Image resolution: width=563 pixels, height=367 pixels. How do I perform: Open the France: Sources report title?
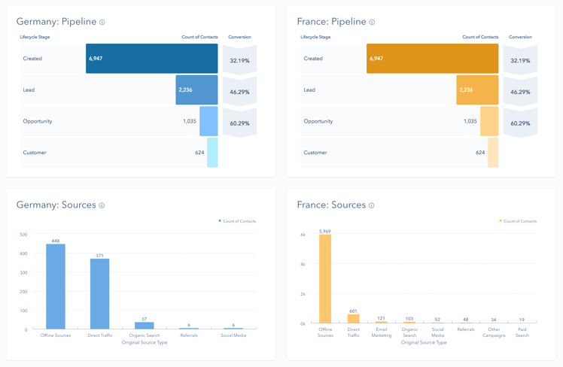(x=331, y=205)
